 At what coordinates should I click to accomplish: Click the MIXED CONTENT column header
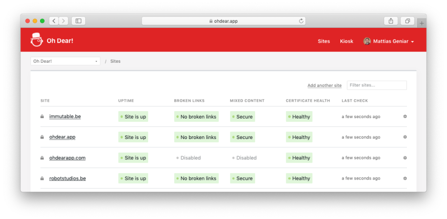[247, 100]
